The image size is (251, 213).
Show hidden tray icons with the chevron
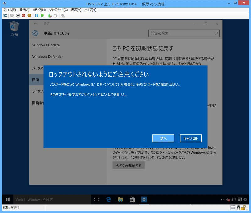pyautogui.click(x=222, y=199)
